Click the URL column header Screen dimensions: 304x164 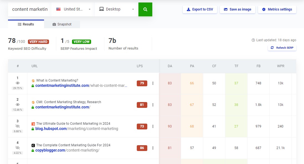coord(35,66)
